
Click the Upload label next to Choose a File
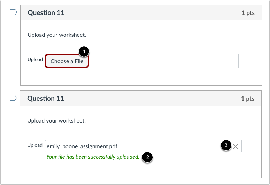click(35, 60)
